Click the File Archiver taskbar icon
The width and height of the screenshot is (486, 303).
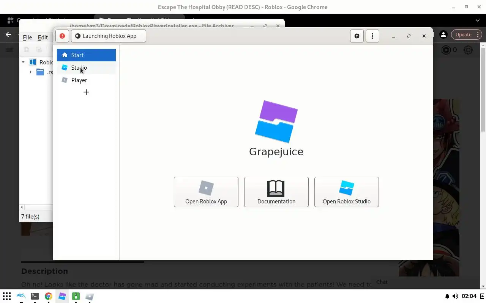[76, 296]
